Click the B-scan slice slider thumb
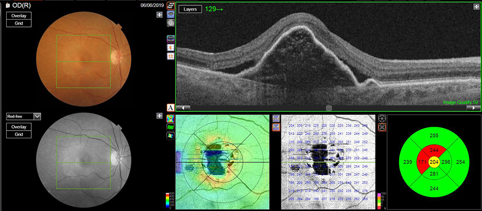This screenshot has width=482, height=211. click(x=329, y=108)
